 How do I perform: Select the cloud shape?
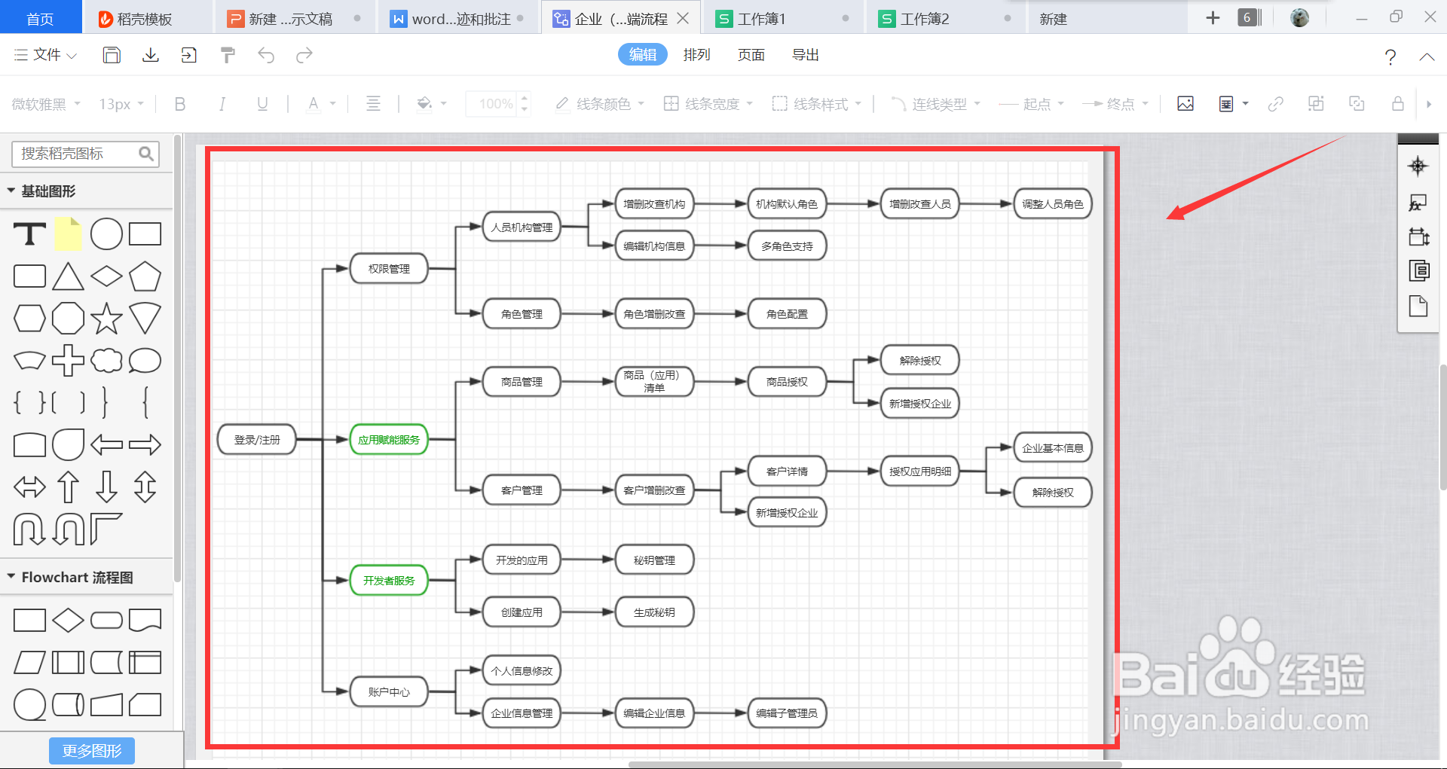click(x=106, y=360)
